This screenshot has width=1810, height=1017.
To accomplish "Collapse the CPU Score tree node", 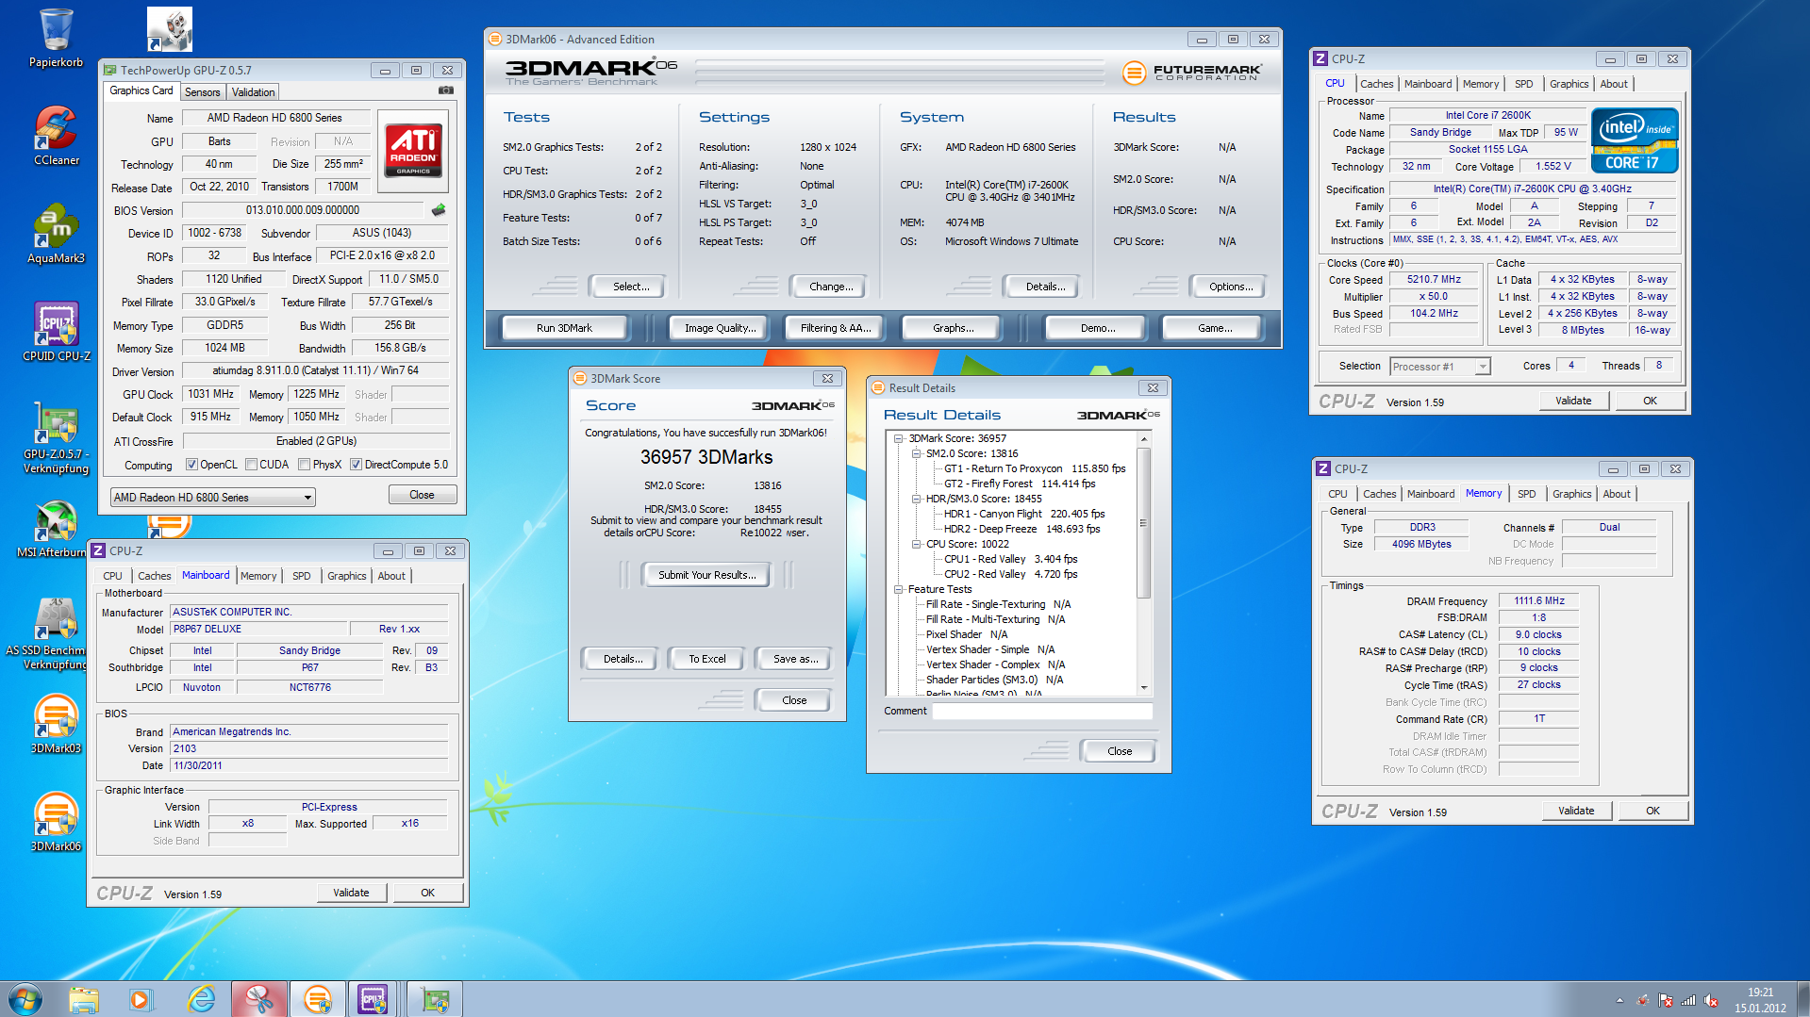I will [916, 544].
